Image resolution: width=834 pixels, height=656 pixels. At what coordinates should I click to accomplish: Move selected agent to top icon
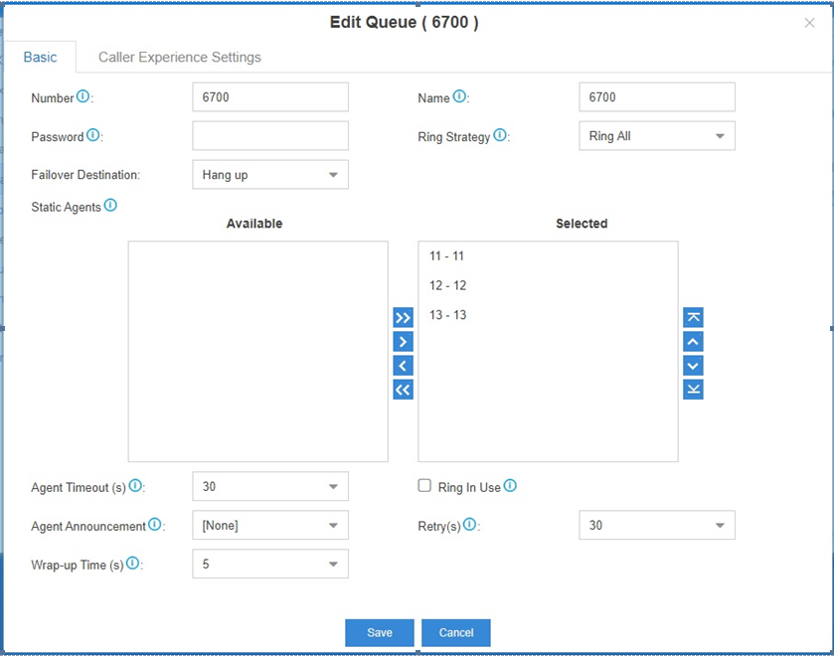tap(693, 318)
